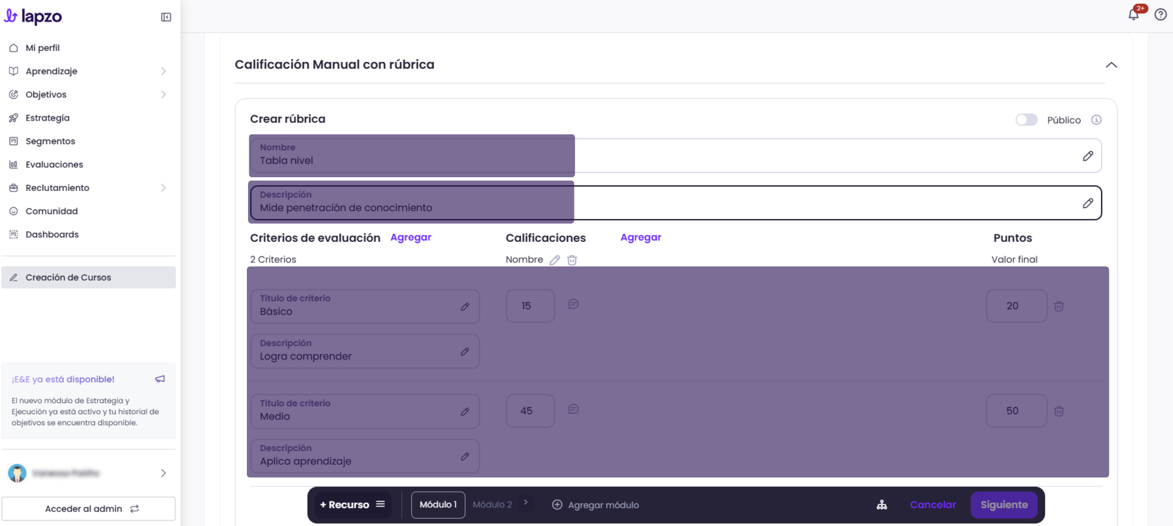
Task: Switch to the Módulo 2 tab
Action: point(493,505)
